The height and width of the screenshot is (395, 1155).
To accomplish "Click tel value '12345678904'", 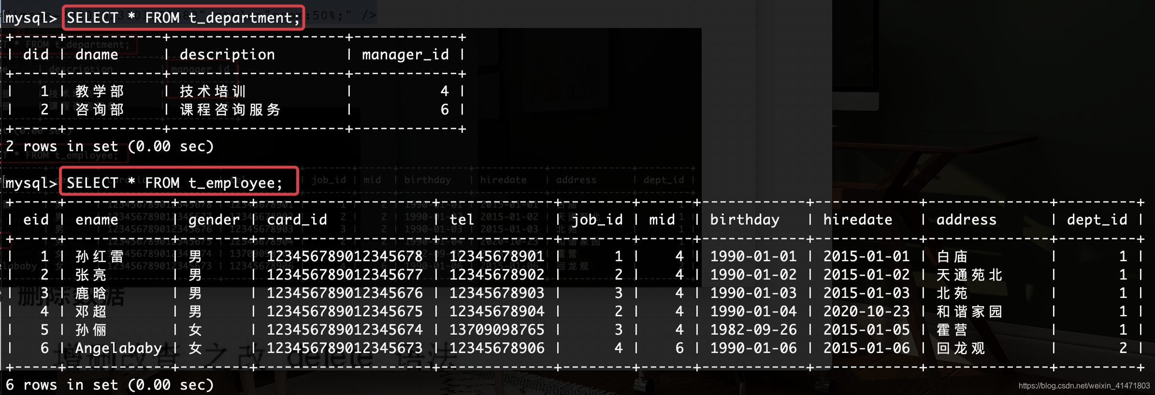I will 497,311.
